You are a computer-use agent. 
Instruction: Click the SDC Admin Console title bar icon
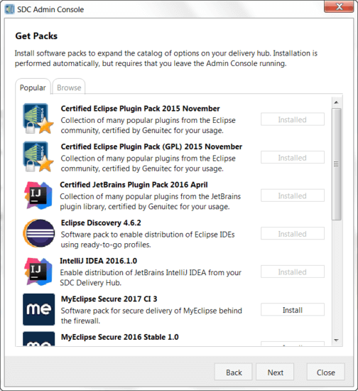tap(10, 9)
